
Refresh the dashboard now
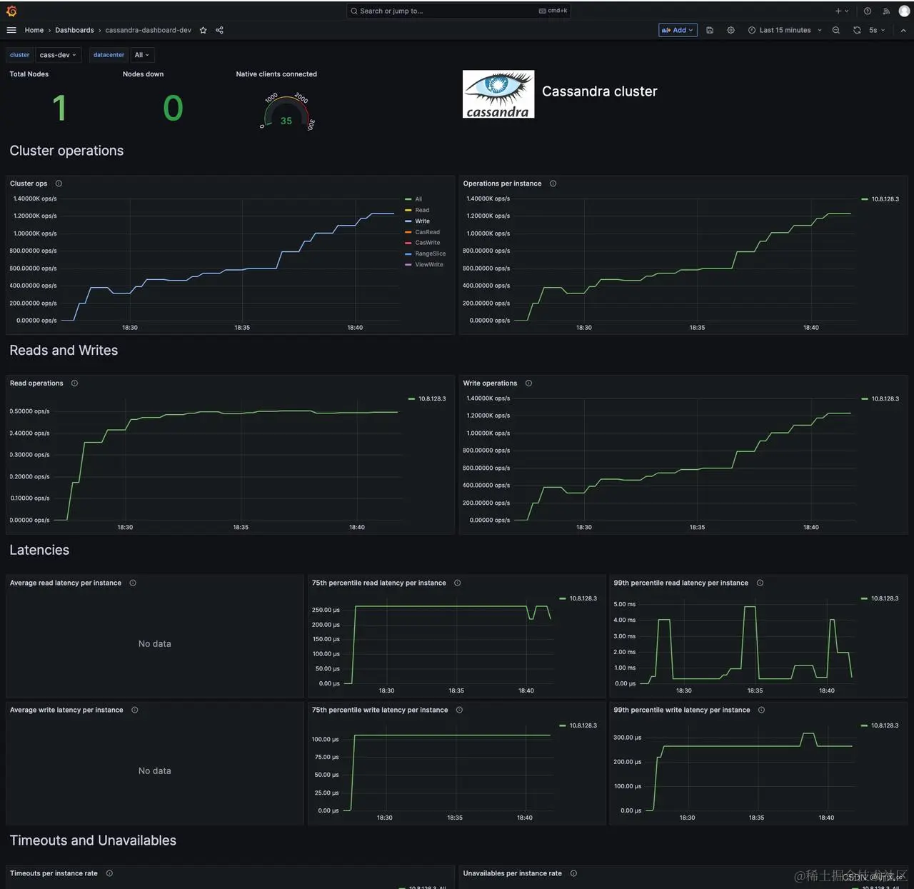pyautogui.click(x=857, y=30)
